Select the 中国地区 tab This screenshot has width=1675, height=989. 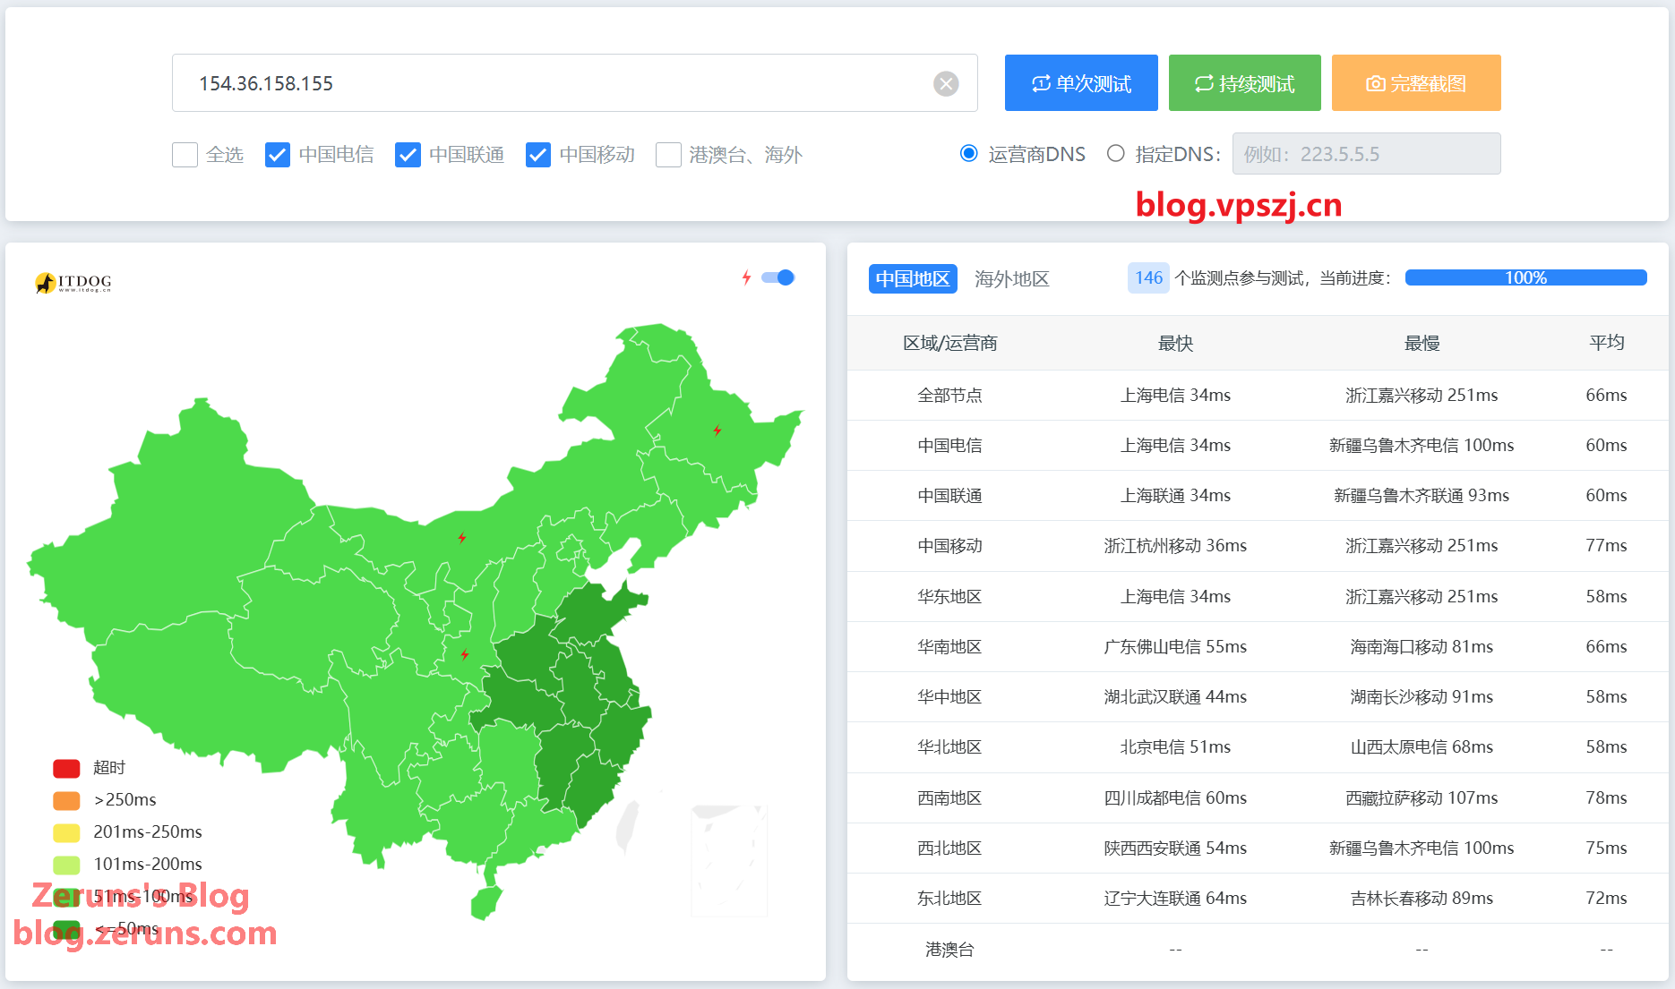pyautogui.click(x=912, y=279)
